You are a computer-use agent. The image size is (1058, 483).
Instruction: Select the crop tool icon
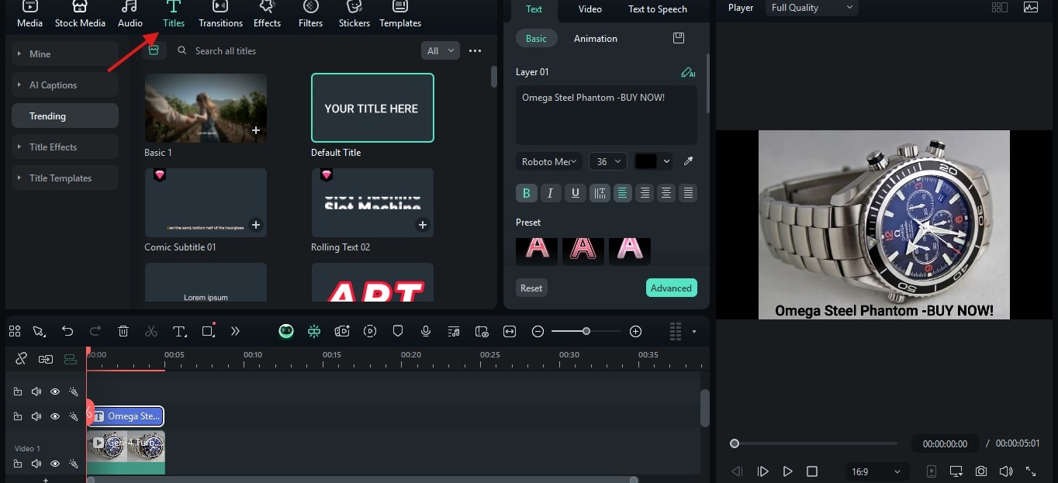(x=207, y=331)
